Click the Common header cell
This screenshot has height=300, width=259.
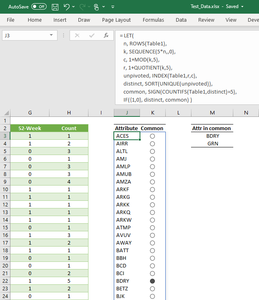coord(152,128)
